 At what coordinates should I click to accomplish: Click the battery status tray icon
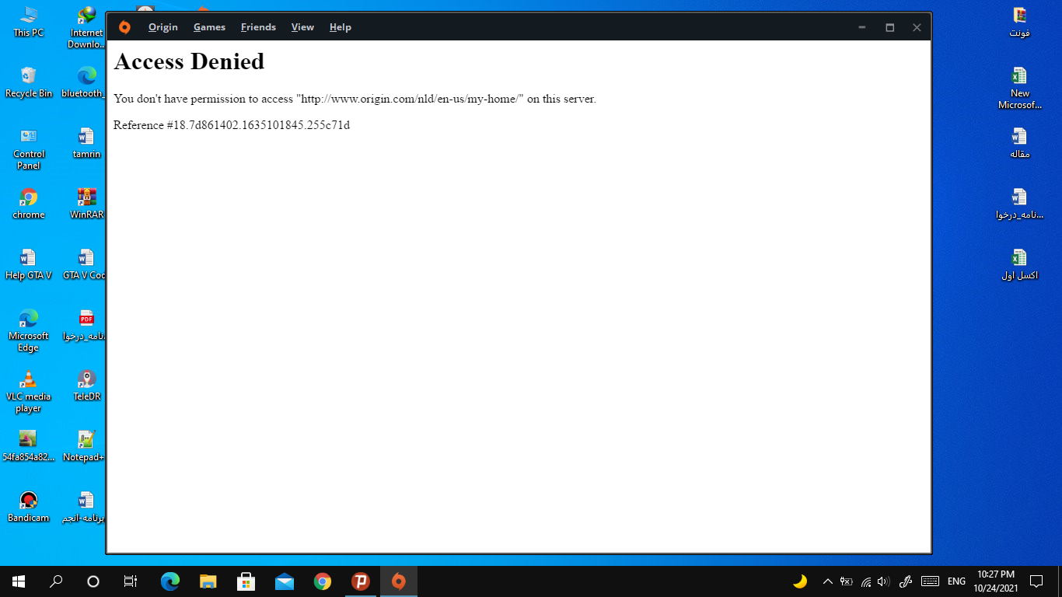847,581
